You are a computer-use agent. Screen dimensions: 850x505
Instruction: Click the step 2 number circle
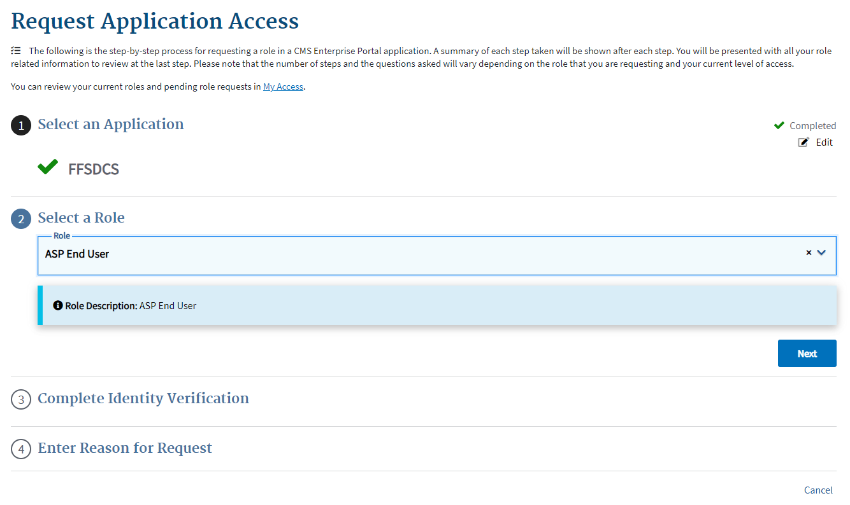[x=21, y=219]
